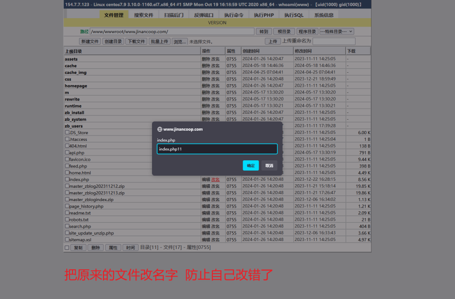455x299 pixels.
Task: Confirm the rename with the 确定 button
Action: pos(251,166)
